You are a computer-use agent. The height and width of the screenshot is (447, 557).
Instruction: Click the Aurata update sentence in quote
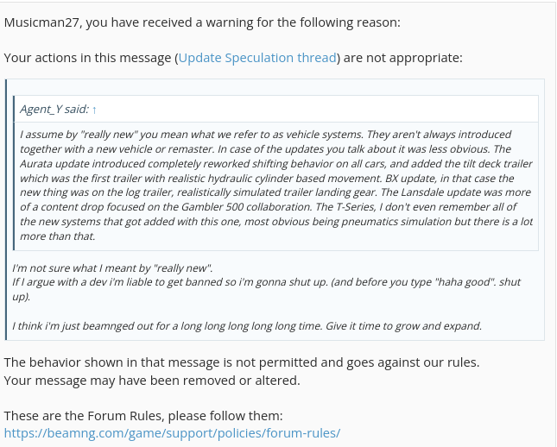point(276,163)
